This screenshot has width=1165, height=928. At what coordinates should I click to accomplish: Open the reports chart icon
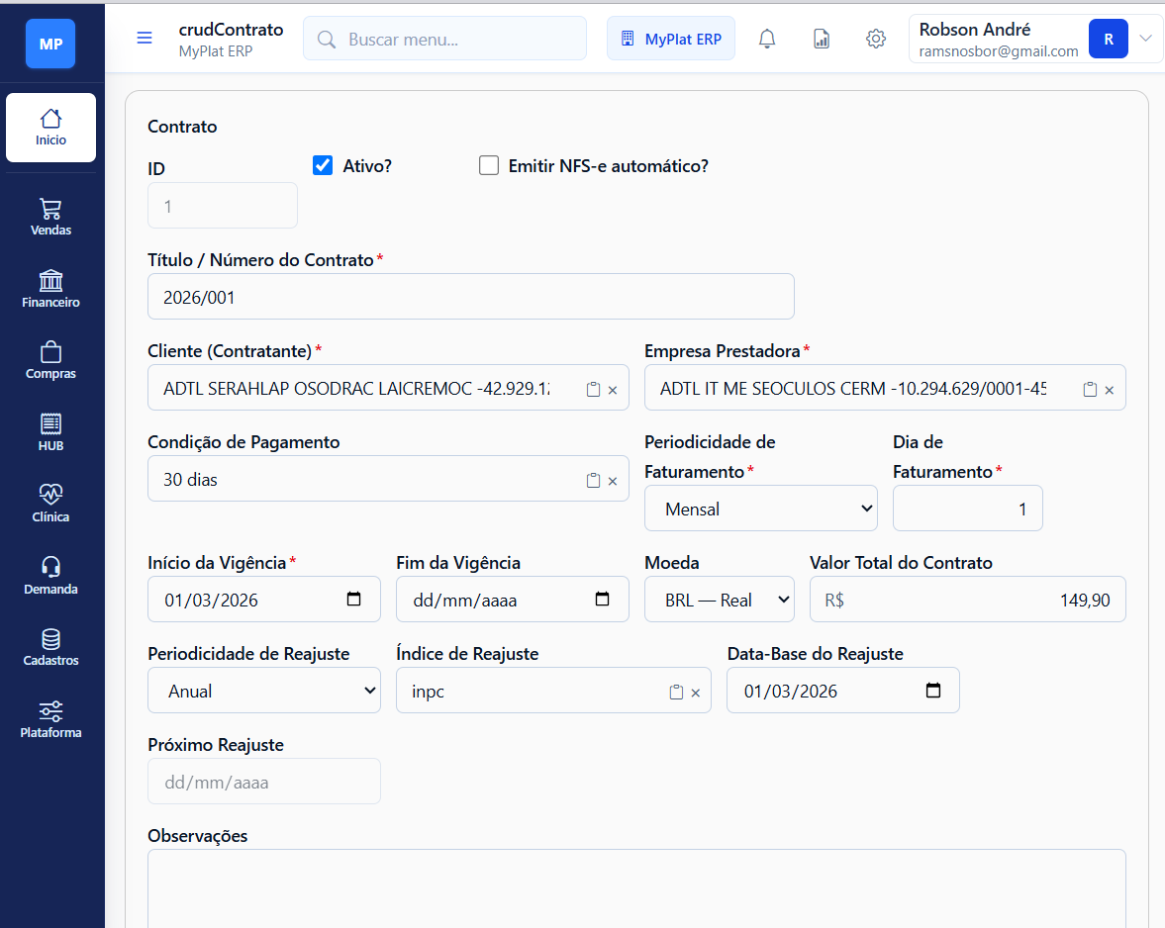(x=821, y=39)
